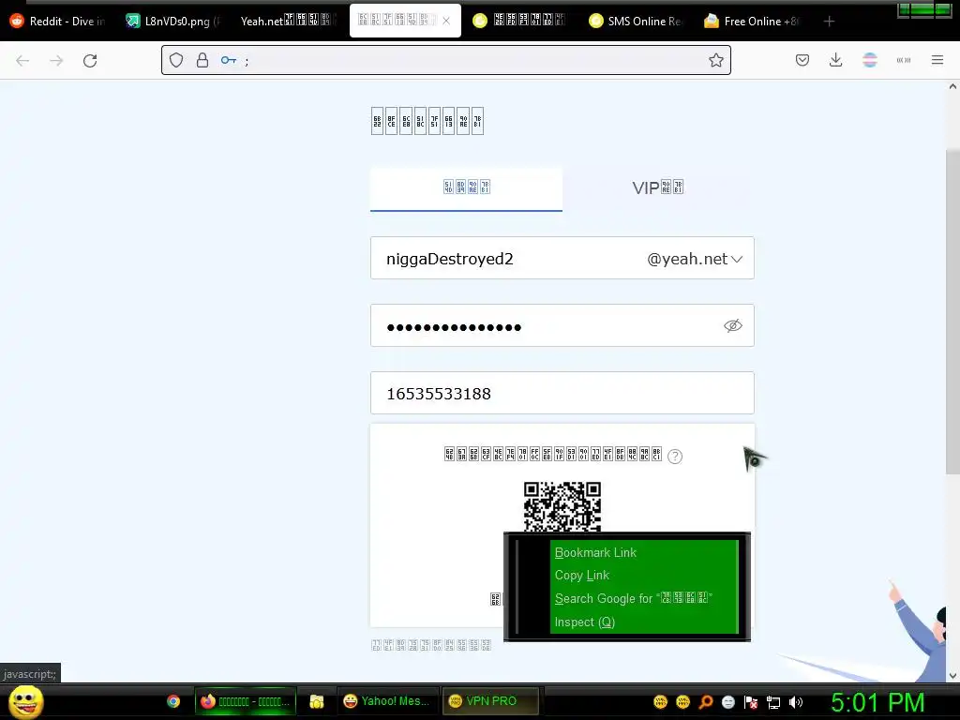Open the tracking protection shield icon

point(176,60)
